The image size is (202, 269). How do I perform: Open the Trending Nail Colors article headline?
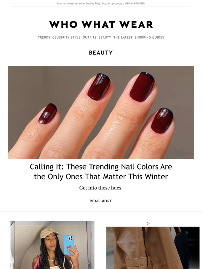pos(101,172)
